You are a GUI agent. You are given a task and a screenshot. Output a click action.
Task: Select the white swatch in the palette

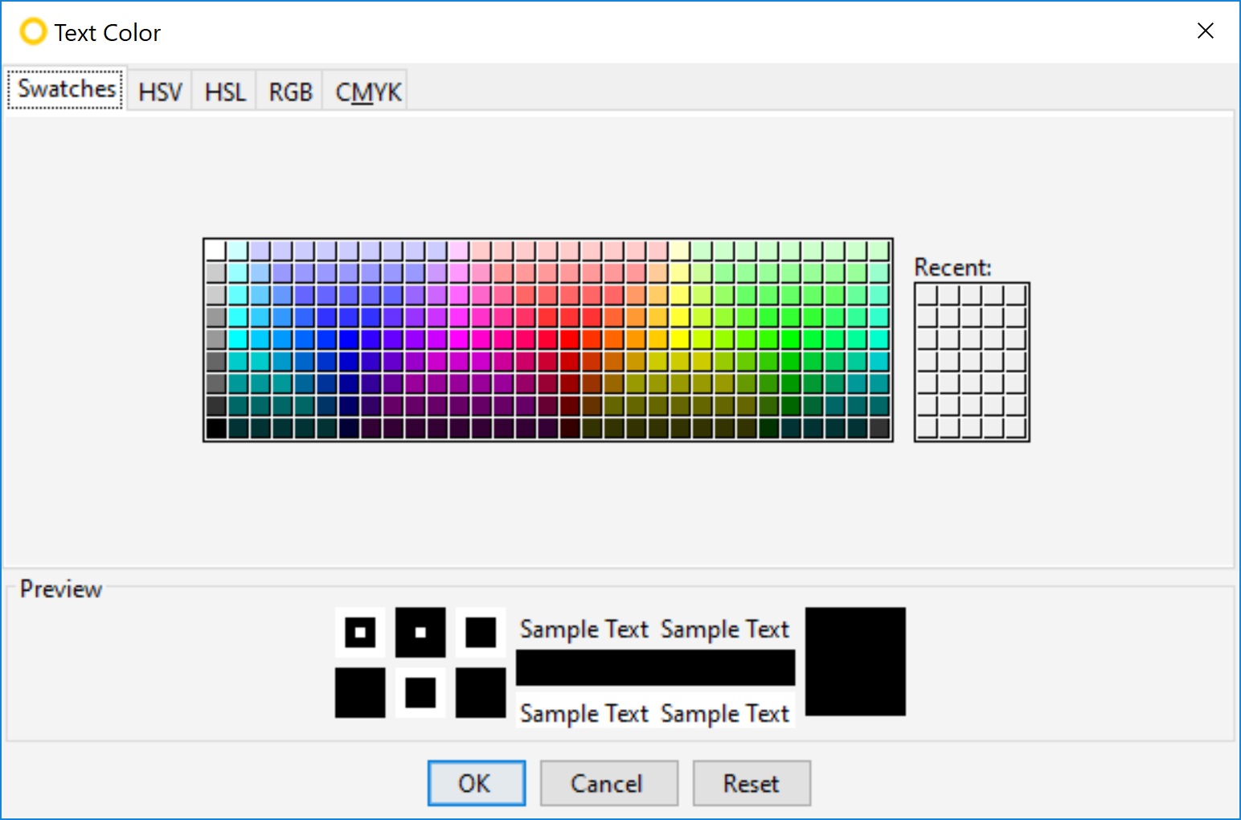point(215,248)
